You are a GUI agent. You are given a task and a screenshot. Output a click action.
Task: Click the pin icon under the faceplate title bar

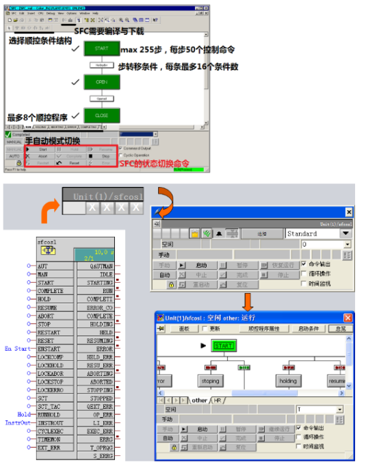pos(157,223)
